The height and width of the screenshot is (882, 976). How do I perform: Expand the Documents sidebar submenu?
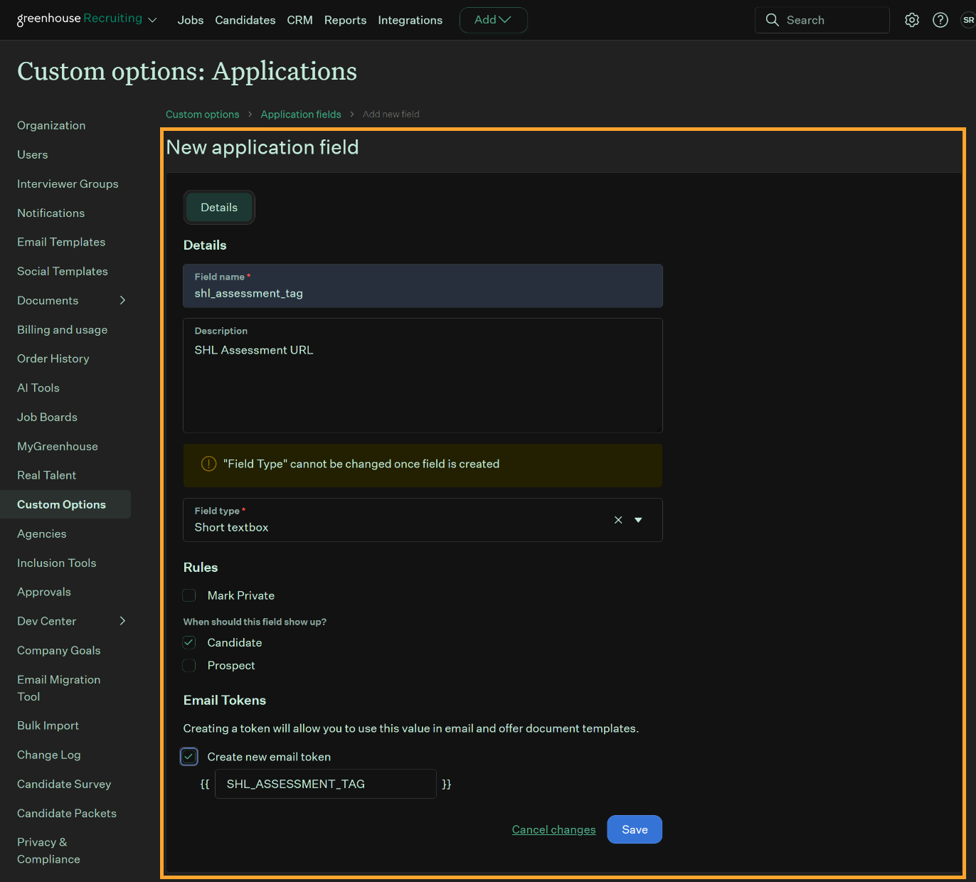(x=122, y=300)
